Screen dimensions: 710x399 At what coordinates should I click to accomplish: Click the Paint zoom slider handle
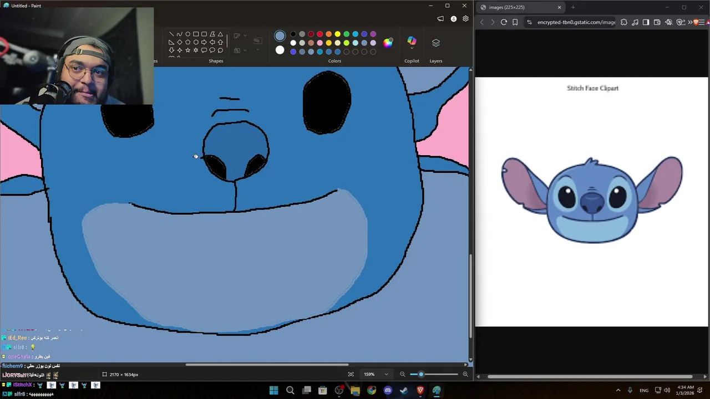[x=421, y=375]
